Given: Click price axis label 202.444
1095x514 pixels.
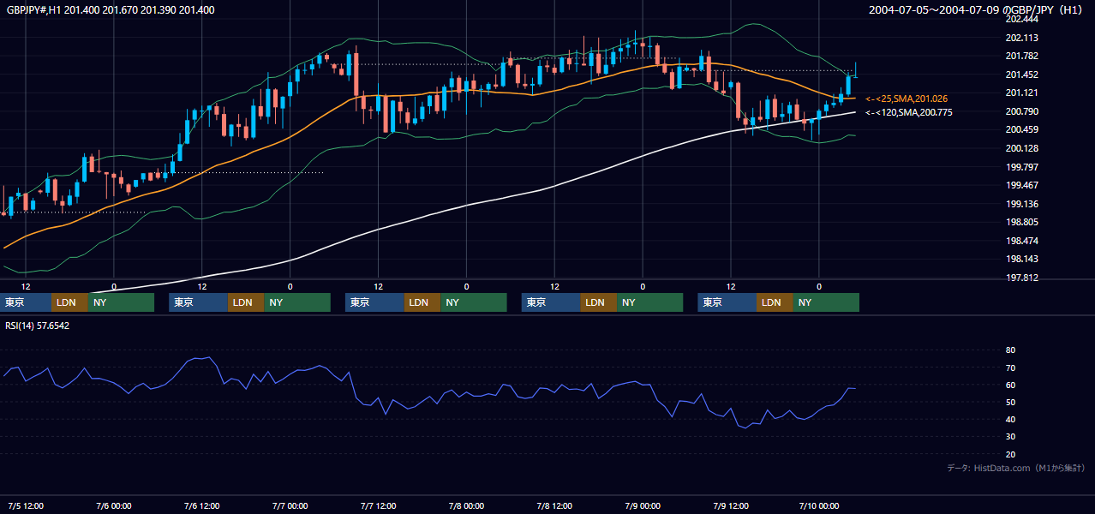Looking at the screenshot, I should [x=1021, y=19].
